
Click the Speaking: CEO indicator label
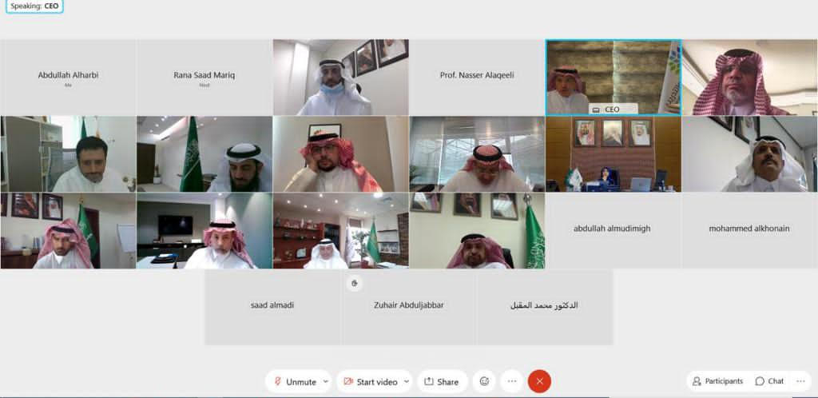pos(34,6)
